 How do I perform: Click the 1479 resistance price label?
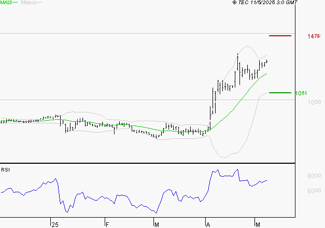pos(314,36)
